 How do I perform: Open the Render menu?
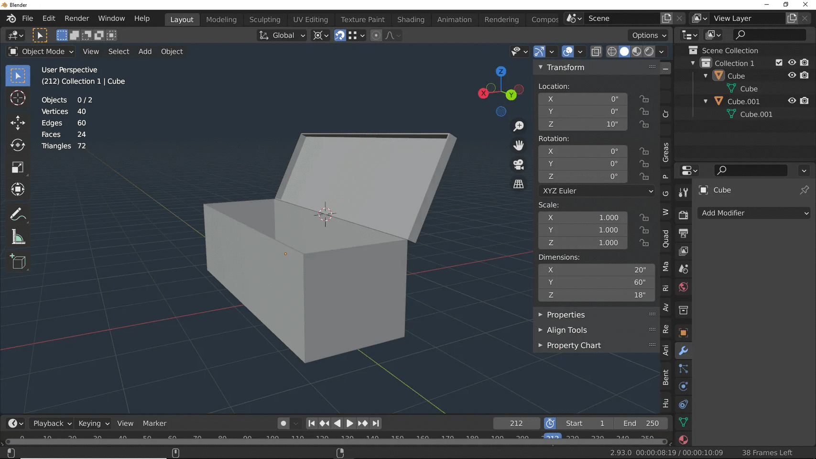[x=76, y=19]
